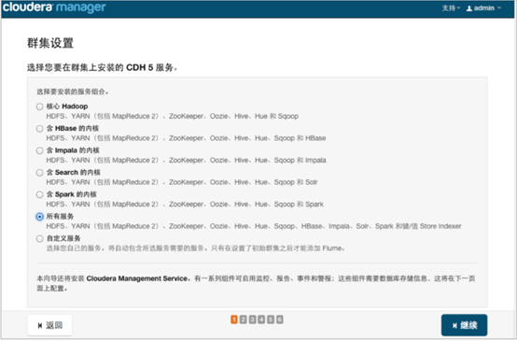517x341 pixels.
Task: Click the 含 Search 的内核 label
Action: [74, 172]
